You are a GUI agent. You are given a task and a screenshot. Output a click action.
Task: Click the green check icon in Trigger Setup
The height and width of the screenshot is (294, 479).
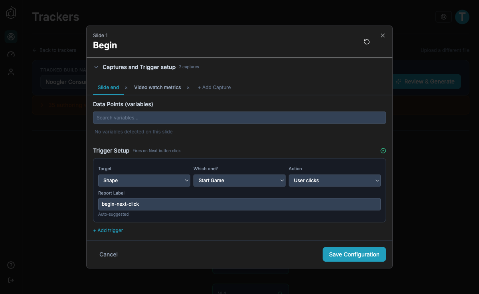tap(383, 151)
